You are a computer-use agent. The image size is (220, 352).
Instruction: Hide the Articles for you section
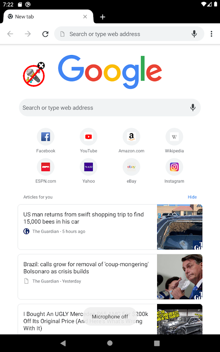coord(192,197)
